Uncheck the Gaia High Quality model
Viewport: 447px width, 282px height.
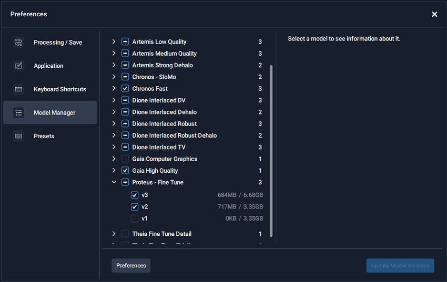tap(125, 171)
